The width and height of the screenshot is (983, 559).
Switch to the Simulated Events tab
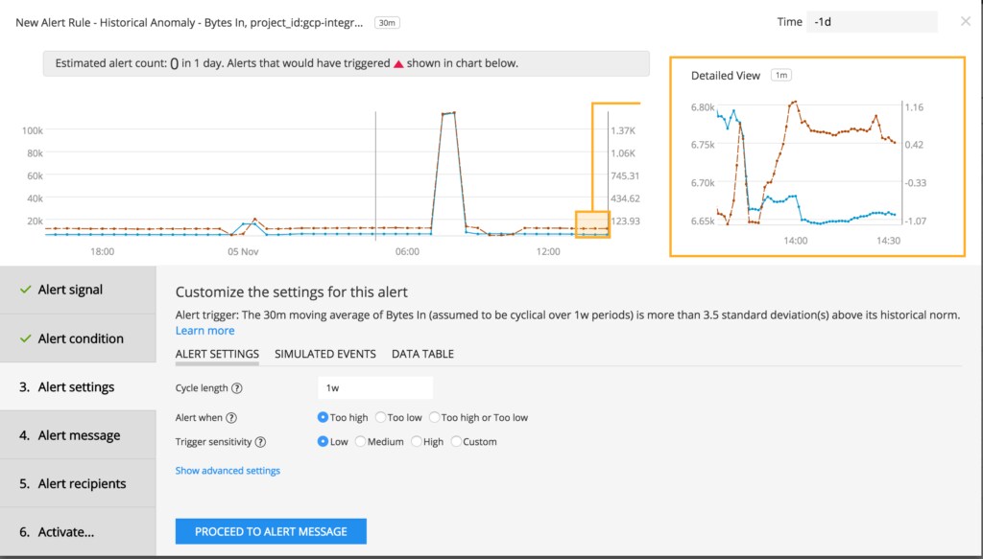[325, 355]
